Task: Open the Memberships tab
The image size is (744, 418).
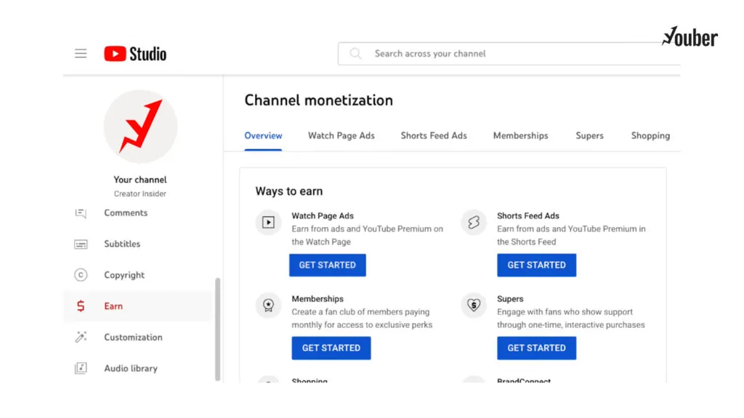Action: (520, 136)
